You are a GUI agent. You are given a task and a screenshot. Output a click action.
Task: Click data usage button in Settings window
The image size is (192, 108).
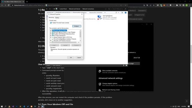134,64
